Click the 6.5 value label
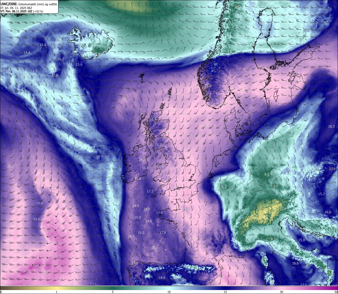The width and height of the screenshot is (338, 294). (275, 145)
